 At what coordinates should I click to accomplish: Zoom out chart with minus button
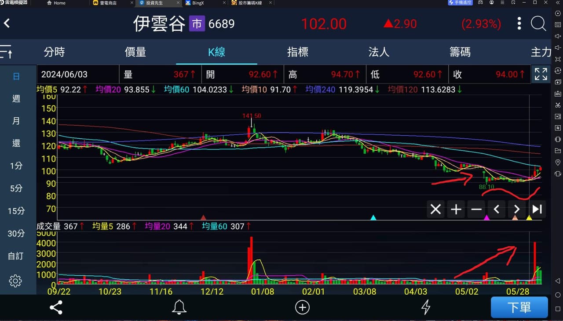click(476, 209)
